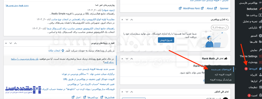Viewport: 262px width, 99px height.
Task: Collapse the Rank Math overview widget
Action: pos(122,58)
